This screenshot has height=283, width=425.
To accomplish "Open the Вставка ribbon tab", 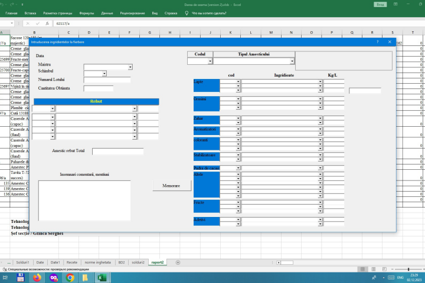I will [x=30, y=13].
